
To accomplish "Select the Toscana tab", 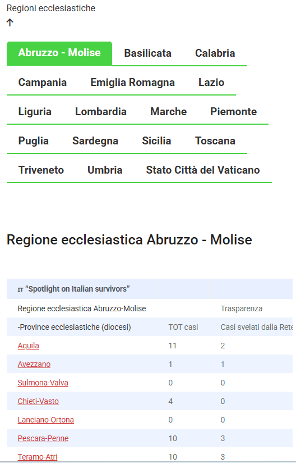I will pyautogui.click(x=215, y=141).
